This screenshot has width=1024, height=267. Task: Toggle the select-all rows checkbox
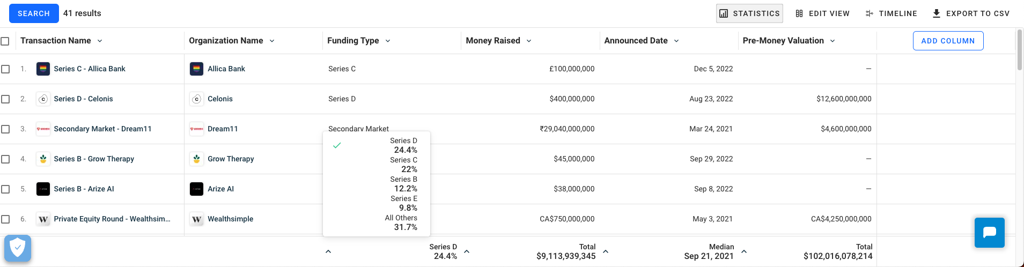tap(5, 41)
